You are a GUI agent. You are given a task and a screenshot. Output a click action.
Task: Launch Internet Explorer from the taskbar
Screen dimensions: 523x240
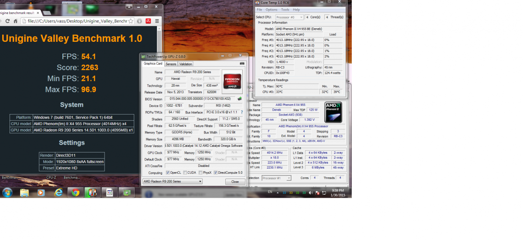click(58, 193)
